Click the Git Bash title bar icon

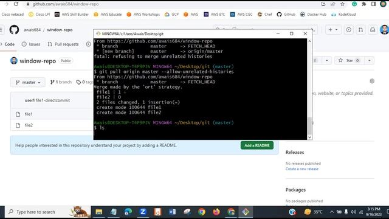tap(98, 33)
